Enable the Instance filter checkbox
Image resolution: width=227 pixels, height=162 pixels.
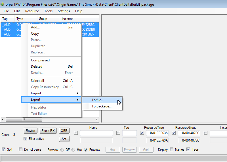pyautogui.click(x=205, y=133)
